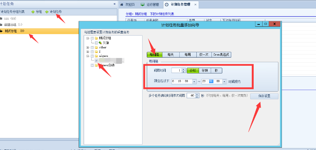The width and height of the screenshot is (316, 150).
Task: Tick the checkbox for group 2
Action: click(92, 52)
